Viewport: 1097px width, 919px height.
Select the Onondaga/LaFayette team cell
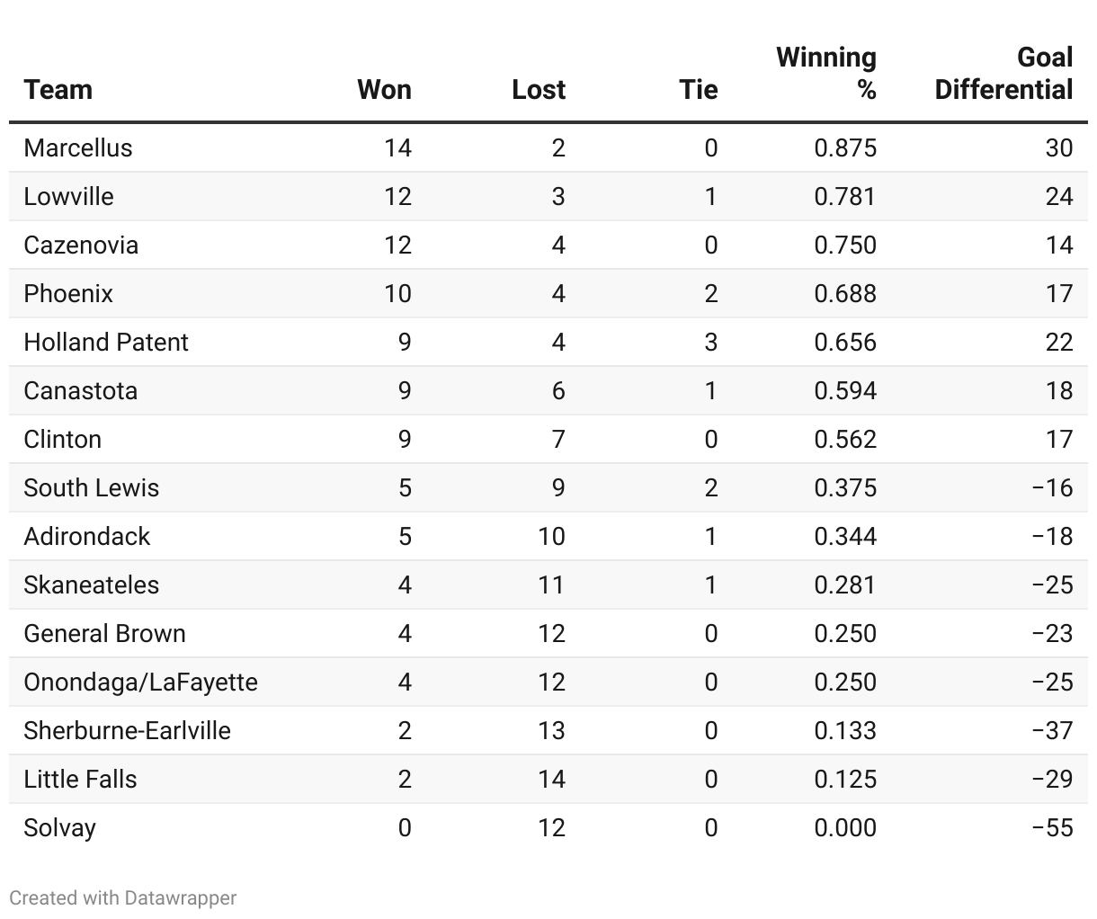click(x=141, y=682)
